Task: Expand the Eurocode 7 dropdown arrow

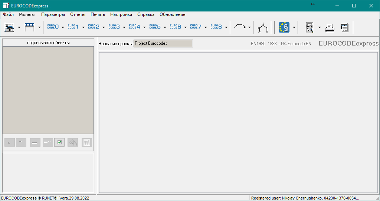Action: pos(206,27)
